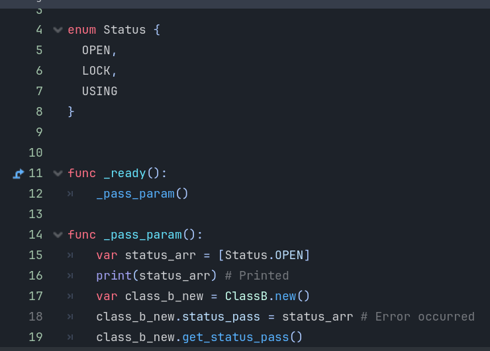Screen dimensions: 490x351
Task: Click the _pass_param() call on line 12
Action: [x=142, y=194]
